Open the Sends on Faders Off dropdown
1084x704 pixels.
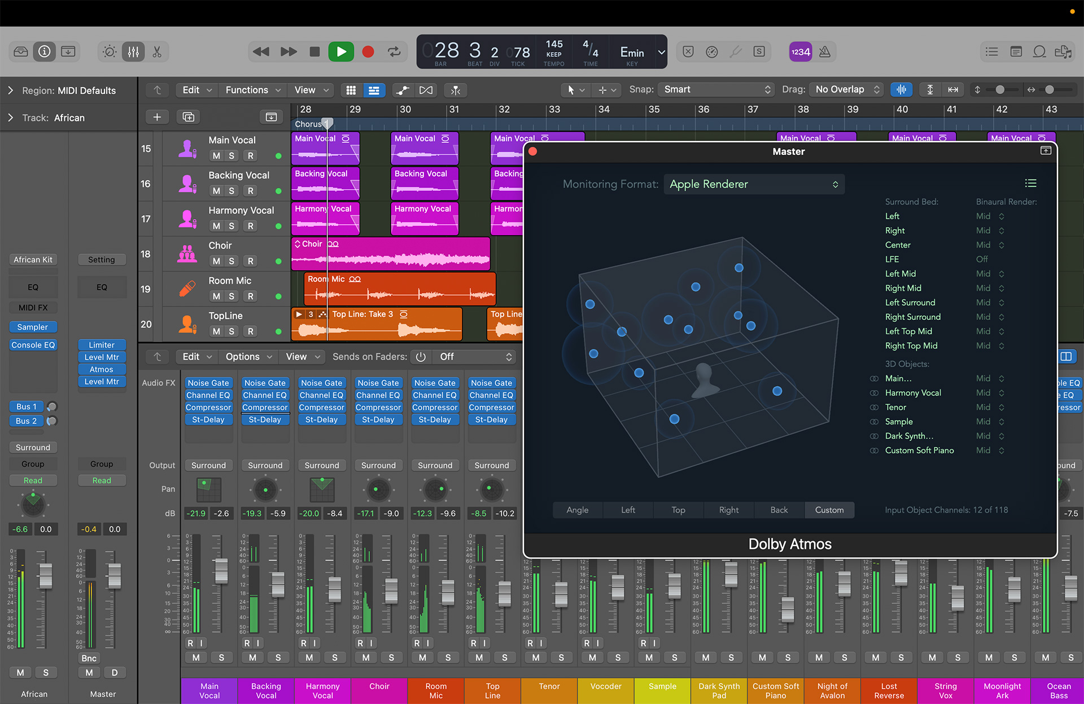[x=476, y=357]
